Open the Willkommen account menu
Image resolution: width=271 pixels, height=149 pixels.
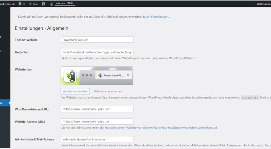pyautogui.click(x=264, y=4)
